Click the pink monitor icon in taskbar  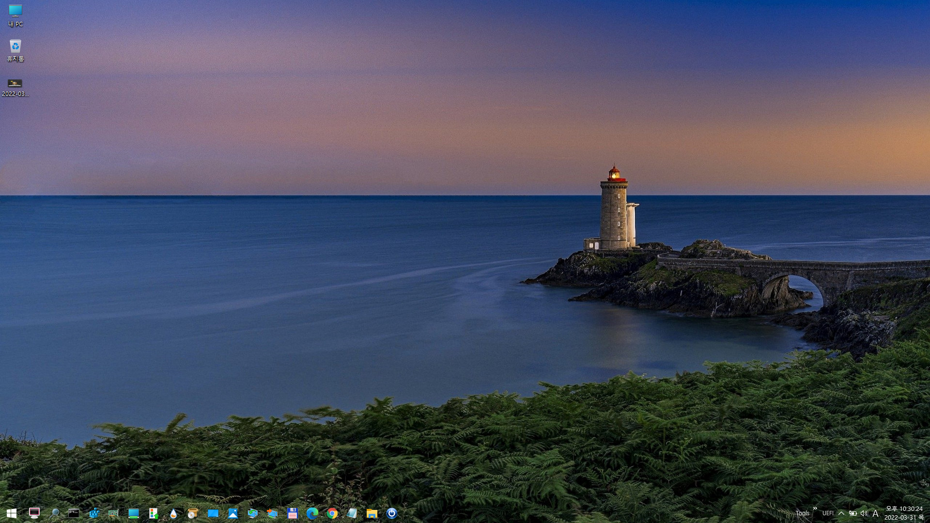(x=34, y=513)
